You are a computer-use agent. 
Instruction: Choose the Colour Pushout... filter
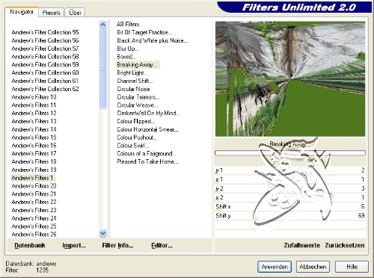click(x=137, y=138)
